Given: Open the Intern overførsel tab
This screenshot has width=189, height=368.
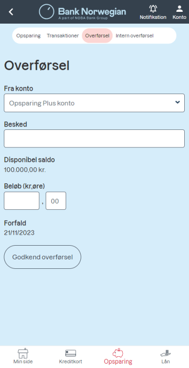Looking at the screenshot, I should [x=135, y=36].
